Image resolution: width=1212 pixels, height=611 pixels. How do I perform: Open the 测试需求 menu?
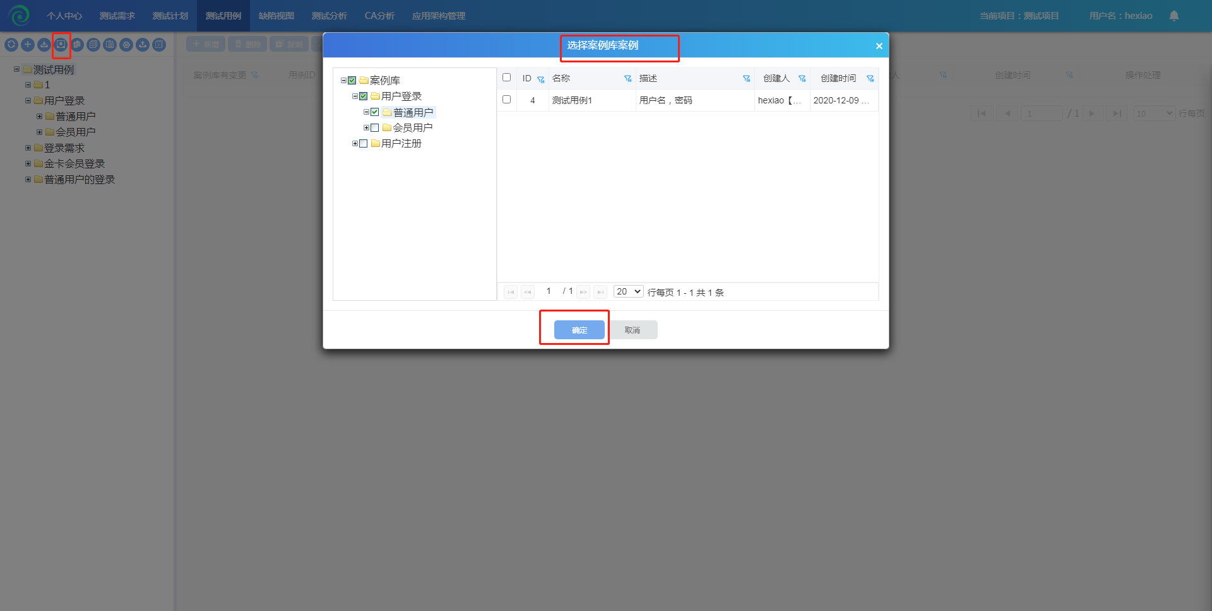tap(117, 16)
